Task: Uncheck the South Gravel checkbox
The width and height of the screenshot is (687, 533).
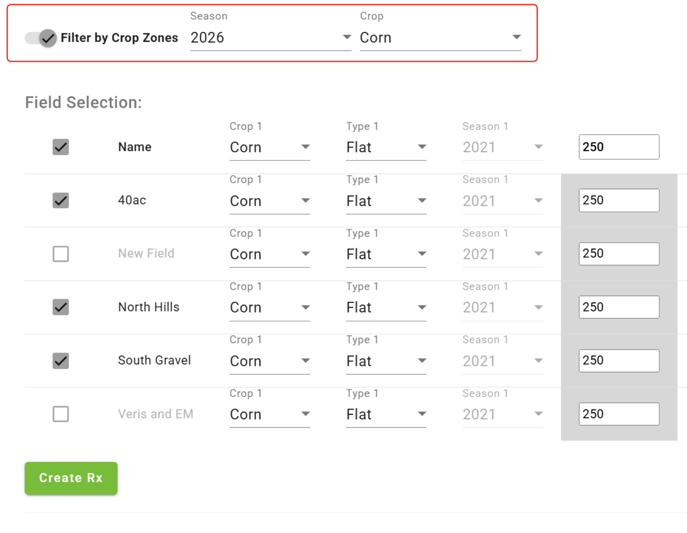Action: 61,361
